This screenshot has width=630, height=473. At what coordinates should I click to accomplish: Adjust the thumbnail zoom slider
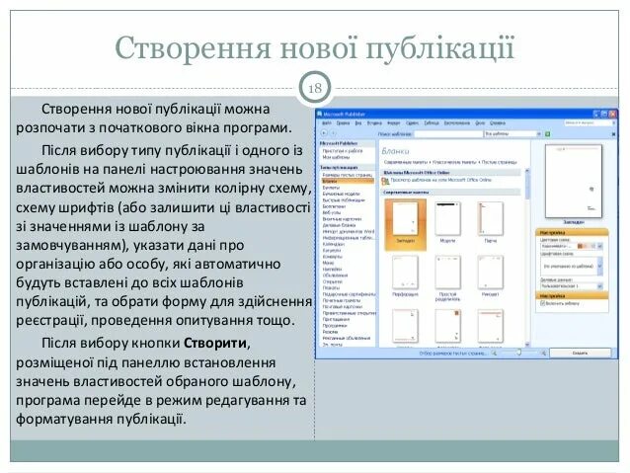pyautogui.click(x=518, y=353)
